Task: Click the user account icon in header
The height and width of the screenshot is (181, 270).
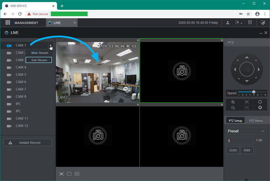Action: coord(228,23)
